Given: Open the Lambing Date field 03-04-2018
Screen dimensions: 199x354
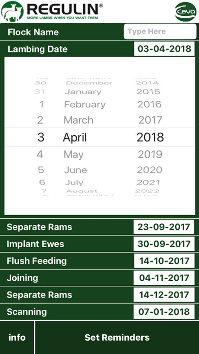Looking at the screenshot, I should click(x=164, y=49).
